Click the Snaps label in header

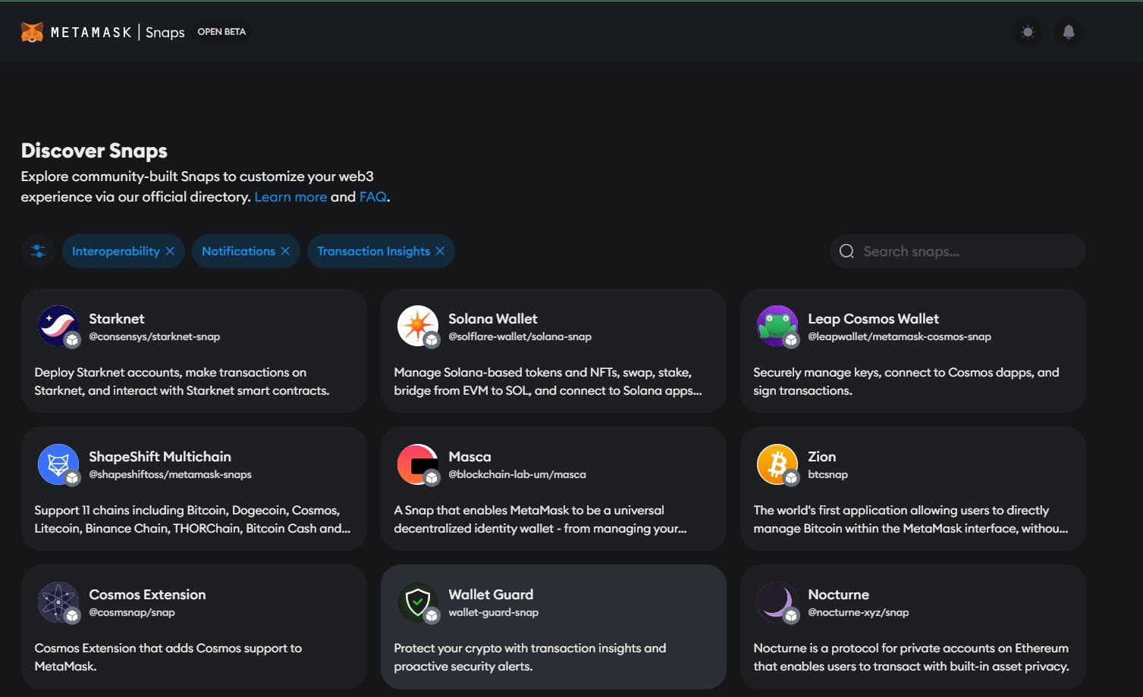tap(165, 32)
